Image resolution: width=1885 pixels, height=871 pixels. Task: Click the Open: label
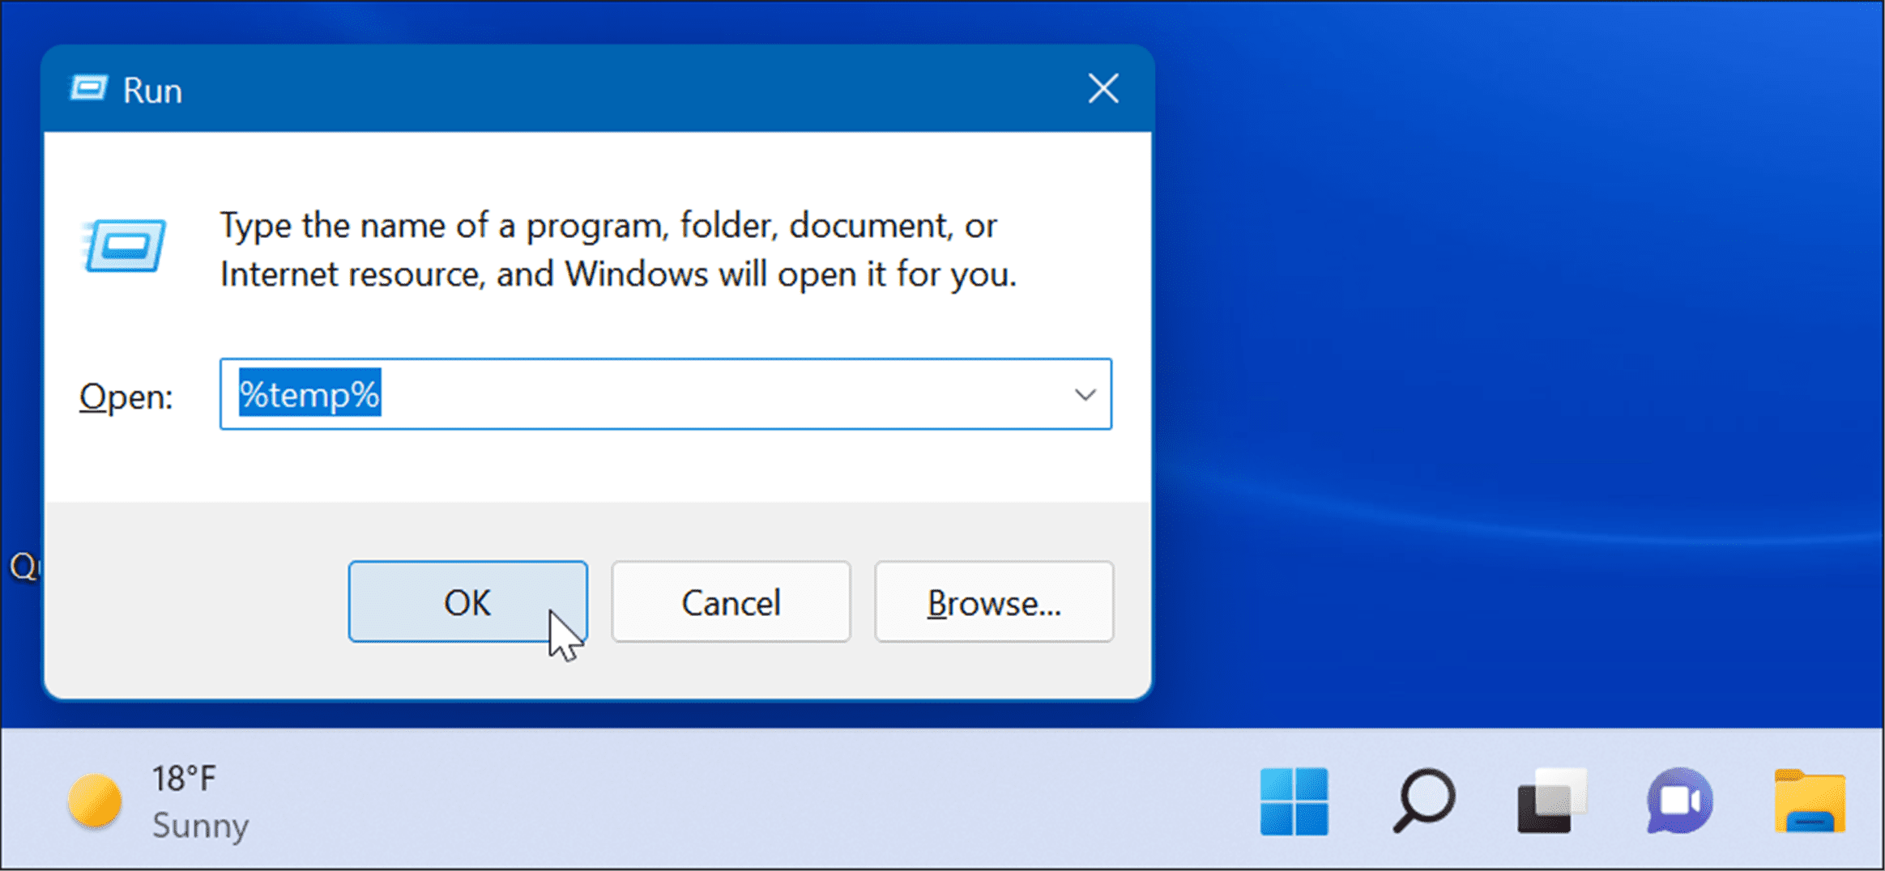coord(126,395)
